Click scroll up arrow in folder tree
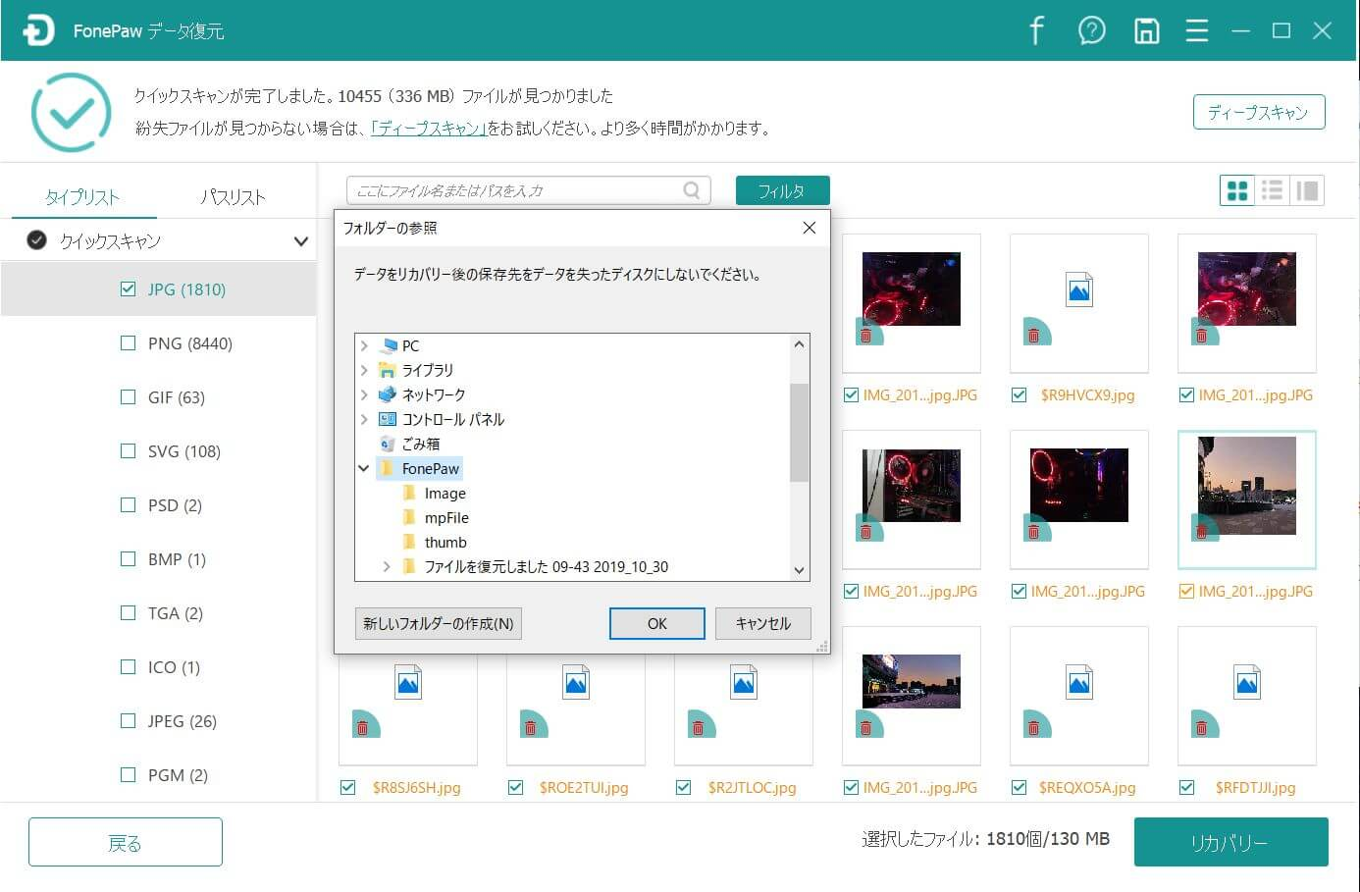 (799, 344)
